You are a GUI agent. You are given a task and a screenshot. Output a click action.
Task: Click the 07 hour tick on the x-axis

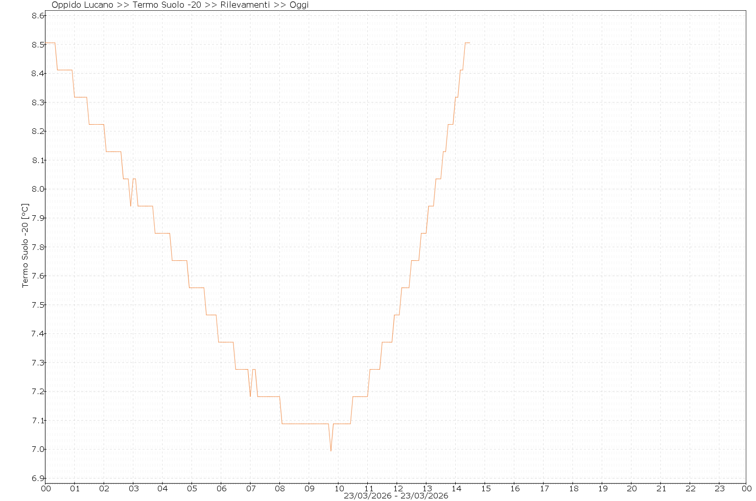coord(251,489)
